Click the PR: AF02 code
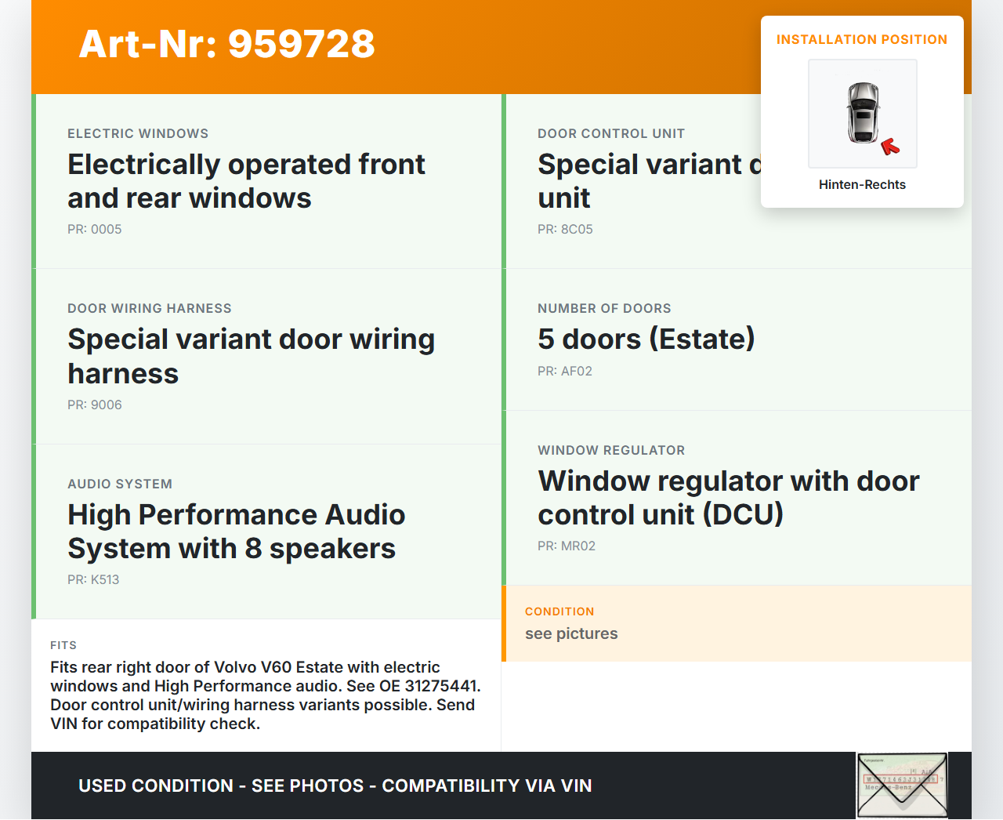Viewport: 1003px width, 820px height. pos(565,372)
